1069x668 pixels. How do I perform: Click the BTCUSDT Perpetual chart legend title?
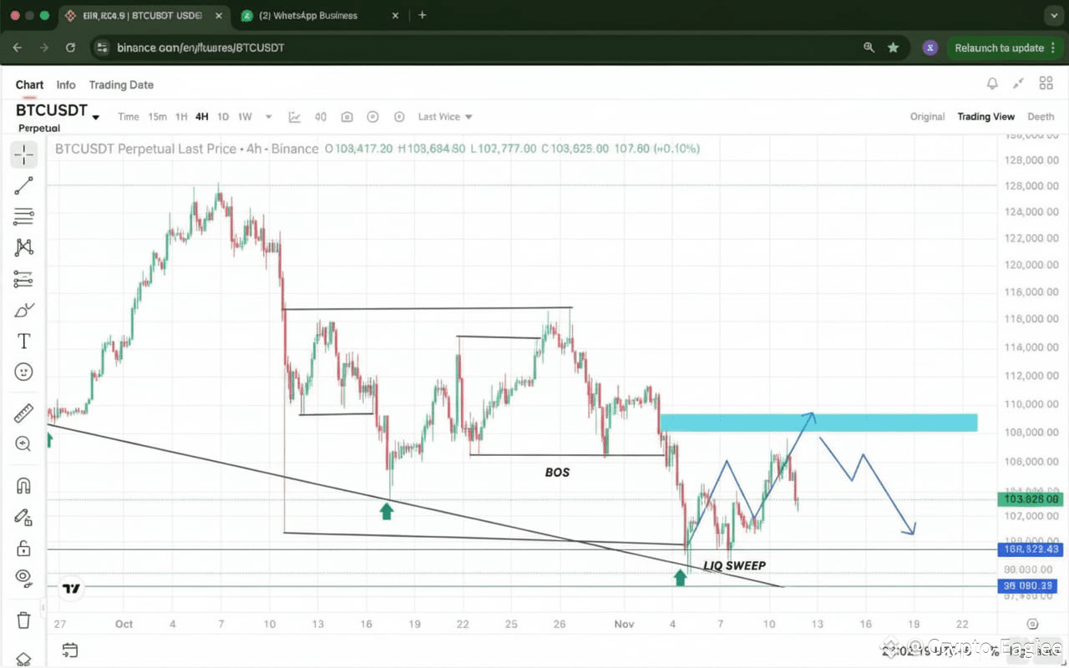tap(186, 149)
